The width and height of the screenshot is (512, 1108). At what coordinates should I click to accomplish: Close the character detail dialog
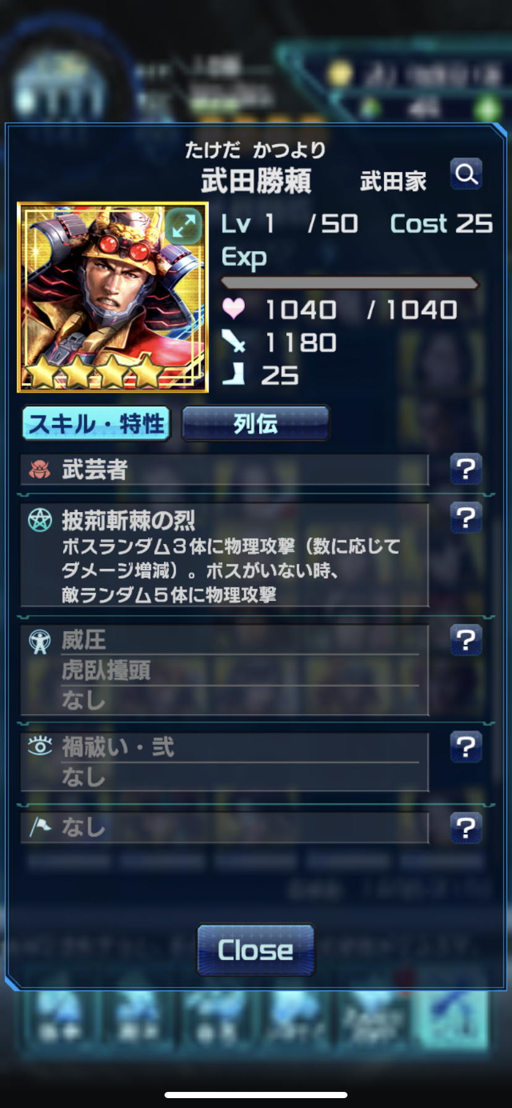(x=255, y=950)
